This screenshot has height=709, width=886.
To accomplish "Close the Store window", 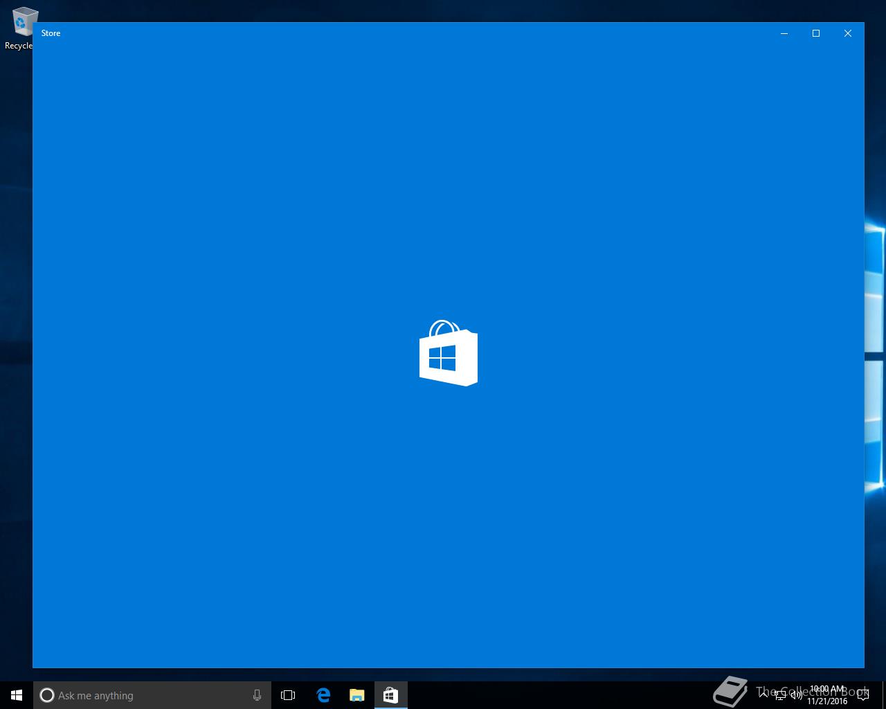I will click(848, 33).
